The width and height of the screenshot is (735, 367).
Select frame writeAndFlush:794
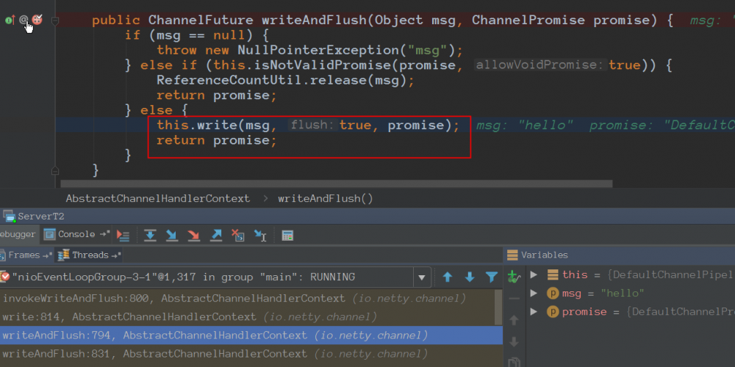251,335
